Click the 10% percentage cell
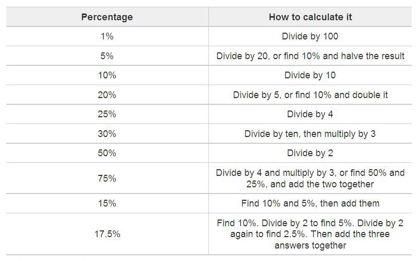This screenshot has width=420, height=261. click(107, 75)
